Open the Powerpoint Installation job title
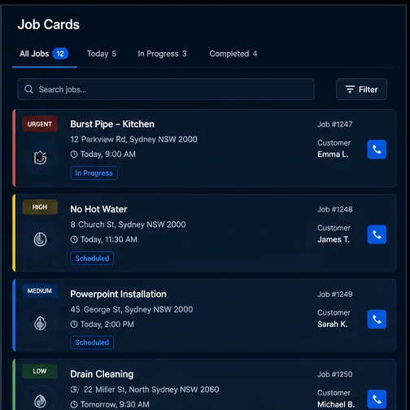 [118, 294]
